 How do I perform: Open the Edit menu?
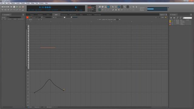click(5, 3)
